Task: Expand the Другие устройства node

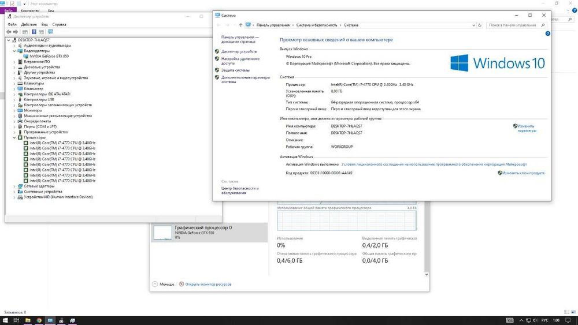Action: (14, 73)
